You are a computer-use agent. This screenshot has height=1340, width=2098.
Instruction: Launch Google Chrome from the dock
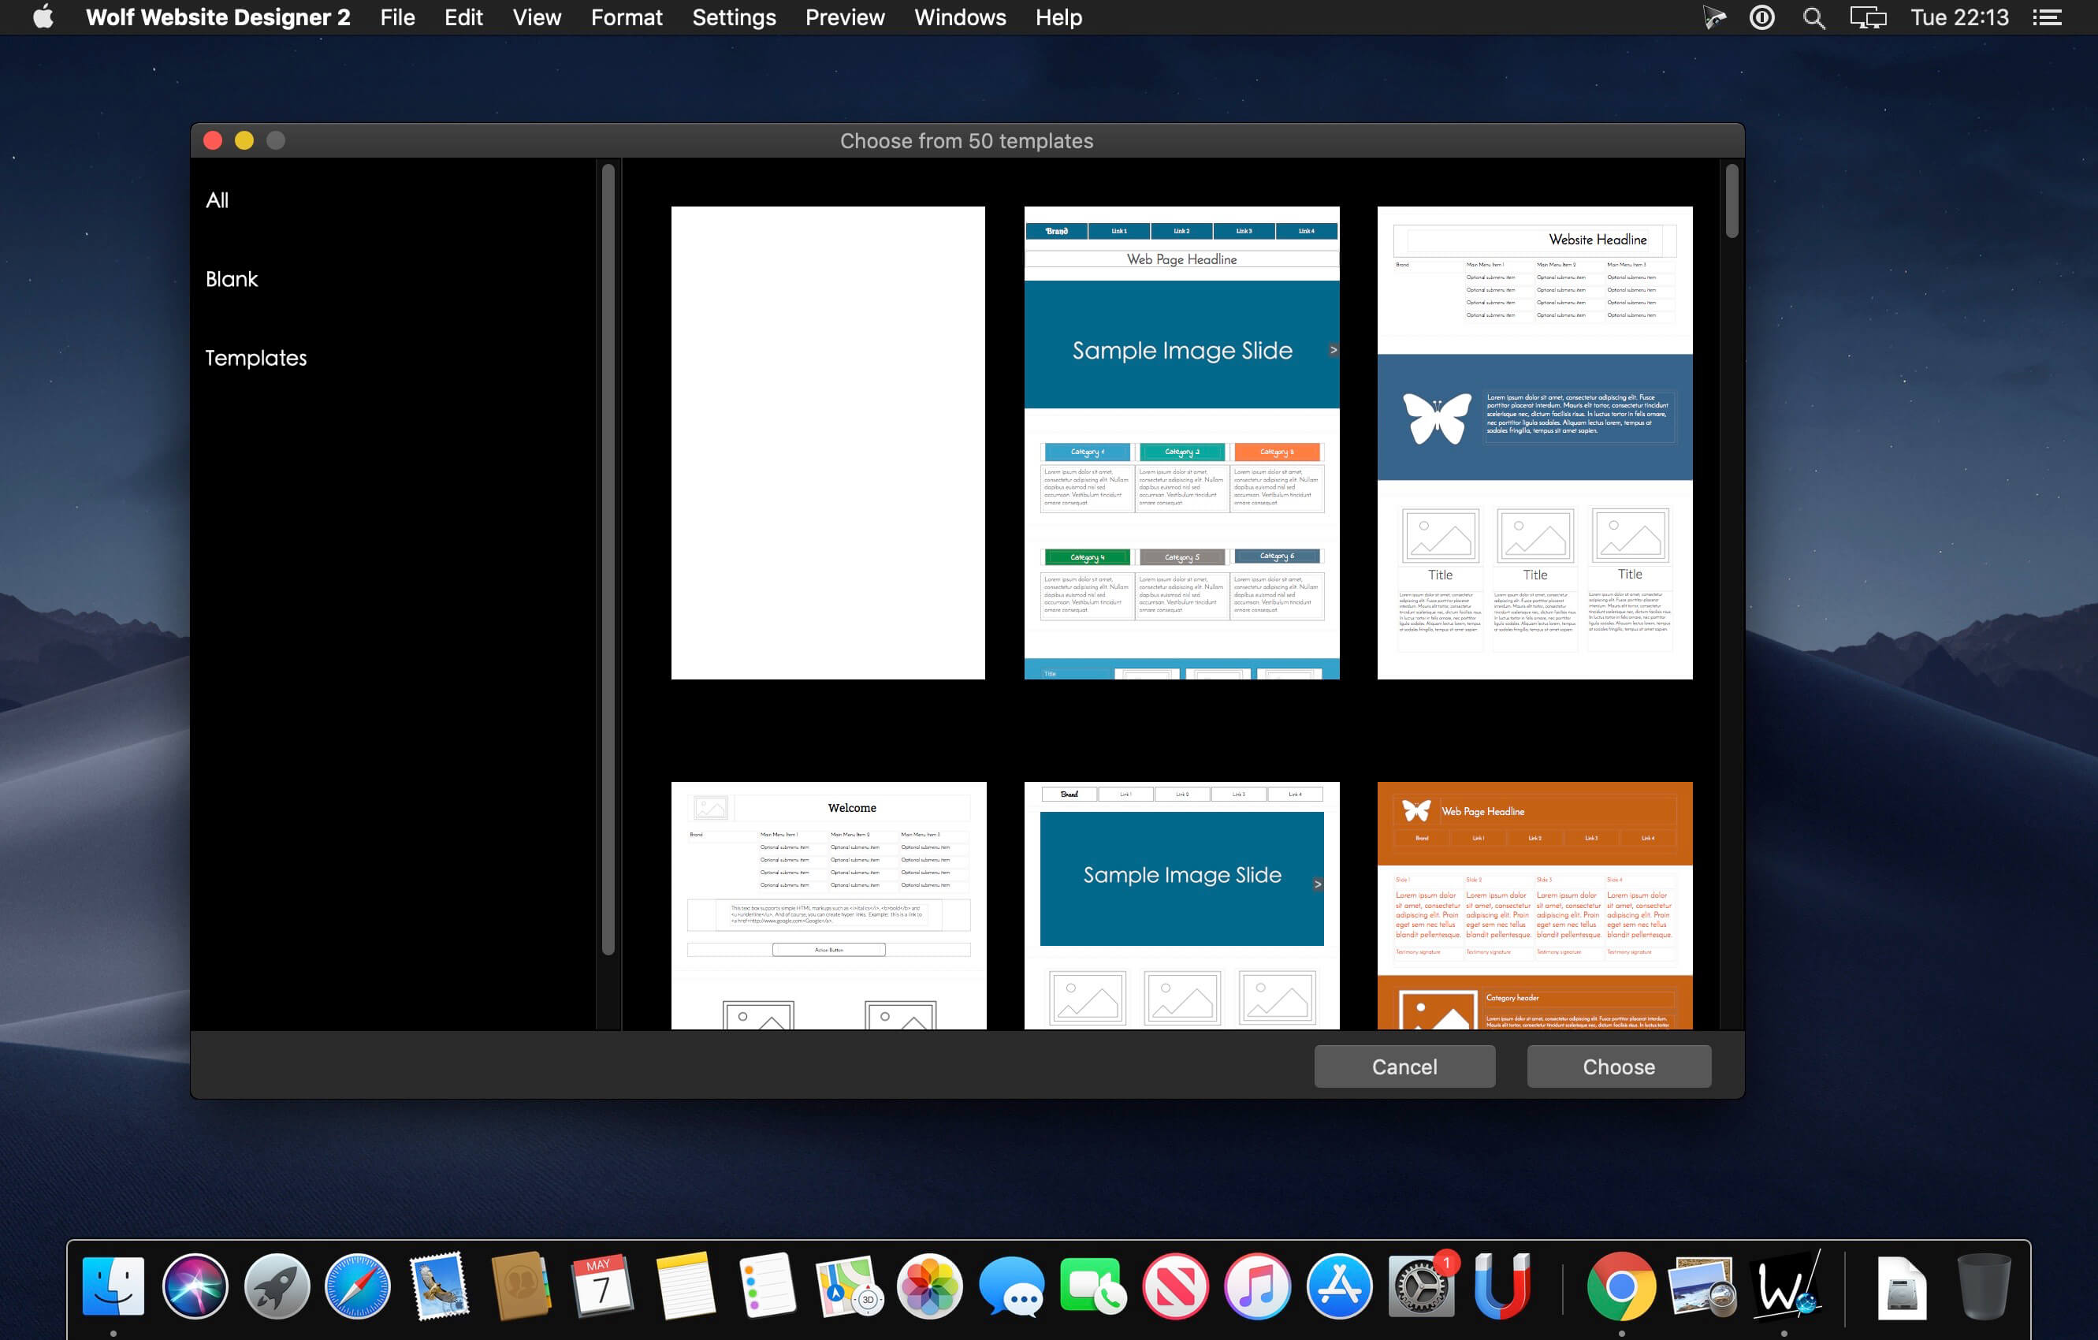[1620, 1286]
